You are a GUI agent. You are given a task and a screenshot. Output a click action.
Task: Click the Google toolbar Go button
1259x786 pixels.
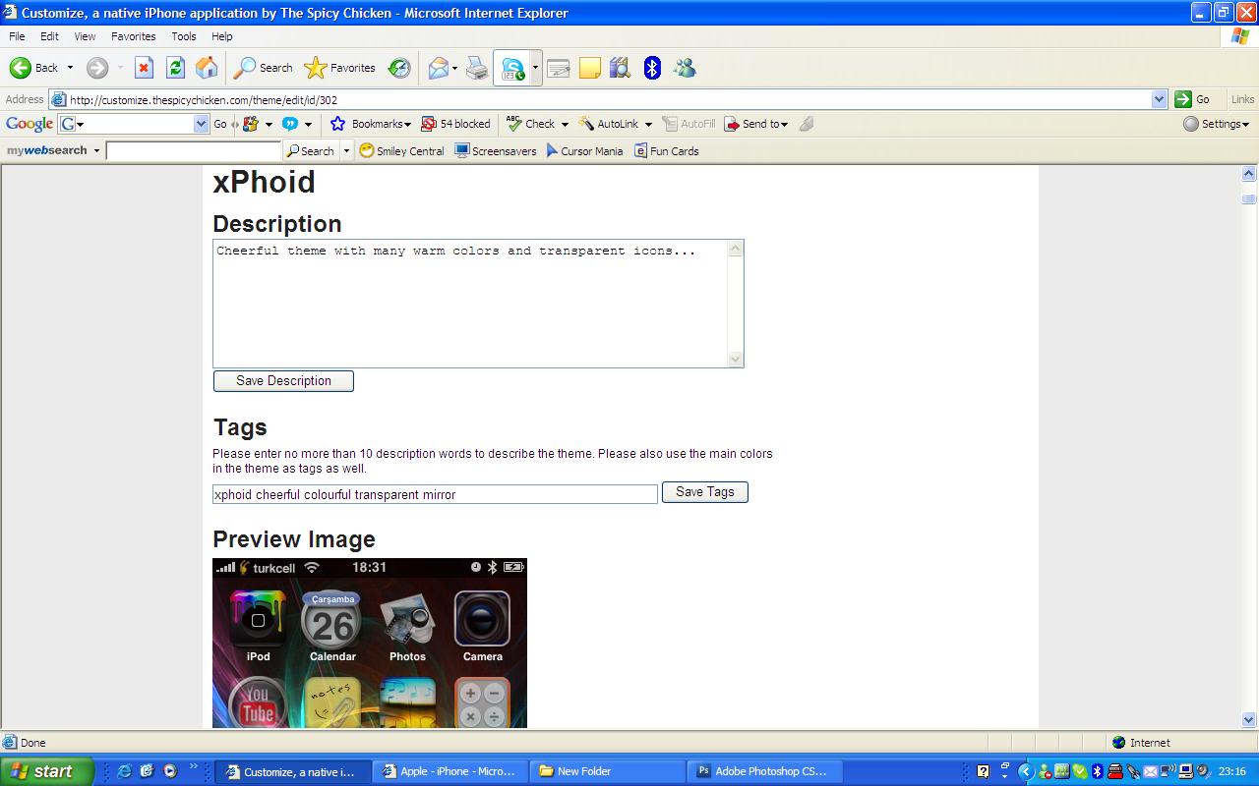(x=219, y=124)
